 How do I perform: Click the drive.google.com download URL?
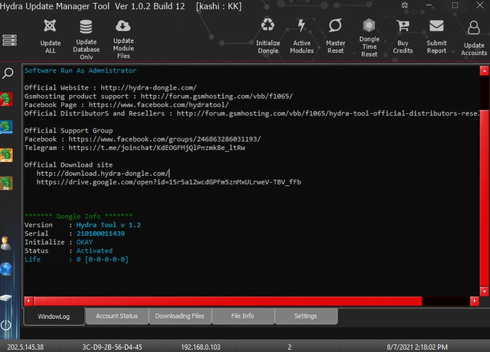pyautogui.click(x=168, y=182)
